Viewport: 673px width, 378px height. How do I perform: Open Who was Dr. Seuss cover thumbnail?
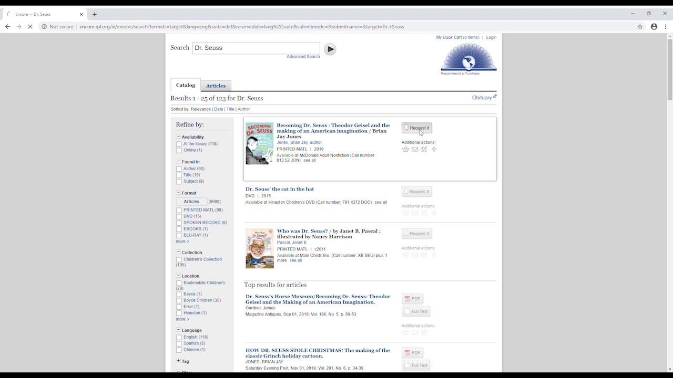click(260, 248)
